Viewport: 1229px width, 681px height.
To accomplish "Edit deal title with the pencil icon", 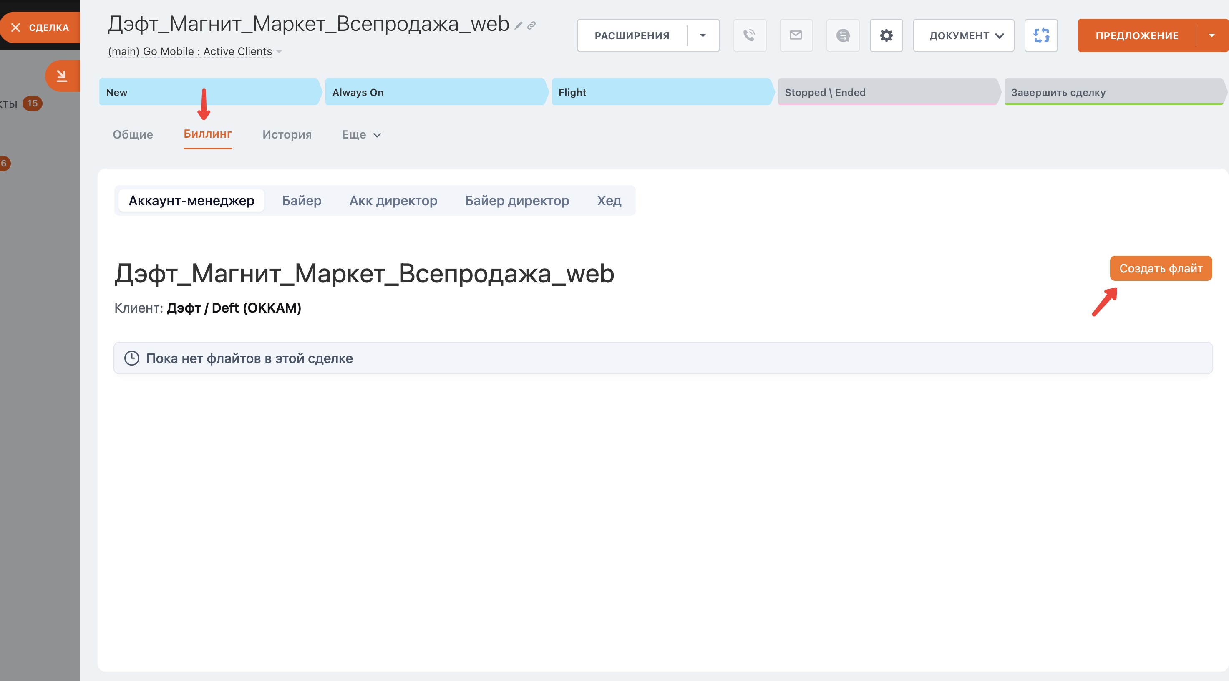I will 519,26.
